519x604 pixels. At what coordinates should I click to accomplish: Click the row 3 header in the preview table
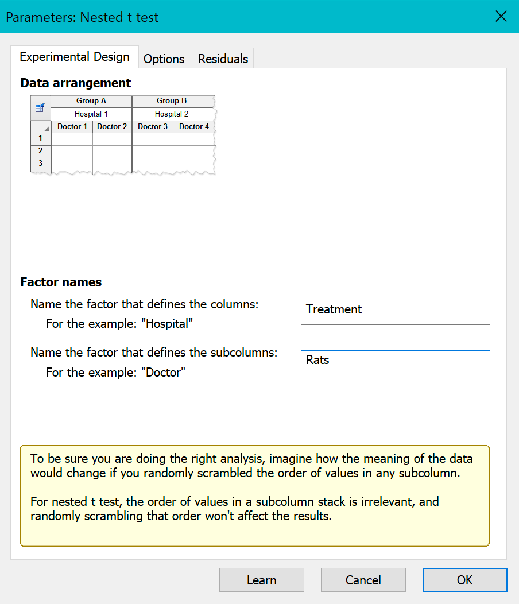click(40, 164)
